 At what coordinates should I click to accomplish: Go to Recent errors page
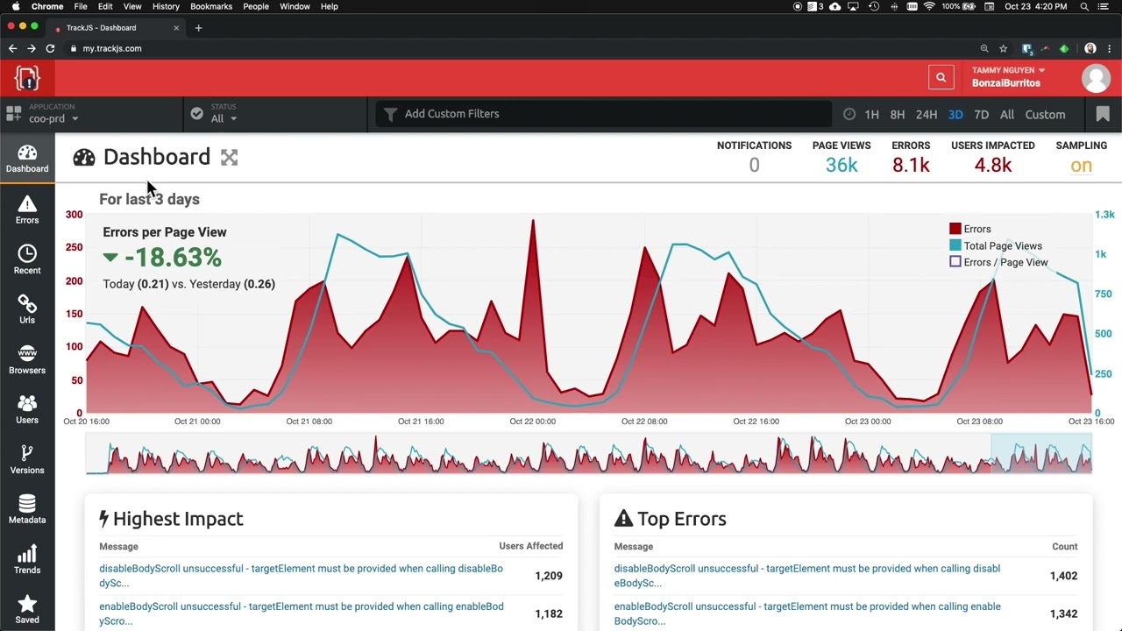27,260
